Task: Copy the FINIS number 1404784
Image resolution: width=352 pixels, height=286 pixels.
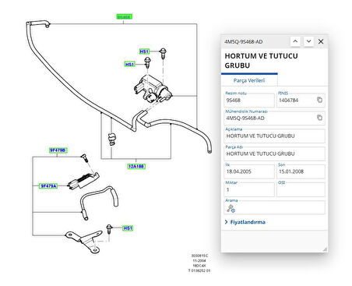Action: coord(319,100)
